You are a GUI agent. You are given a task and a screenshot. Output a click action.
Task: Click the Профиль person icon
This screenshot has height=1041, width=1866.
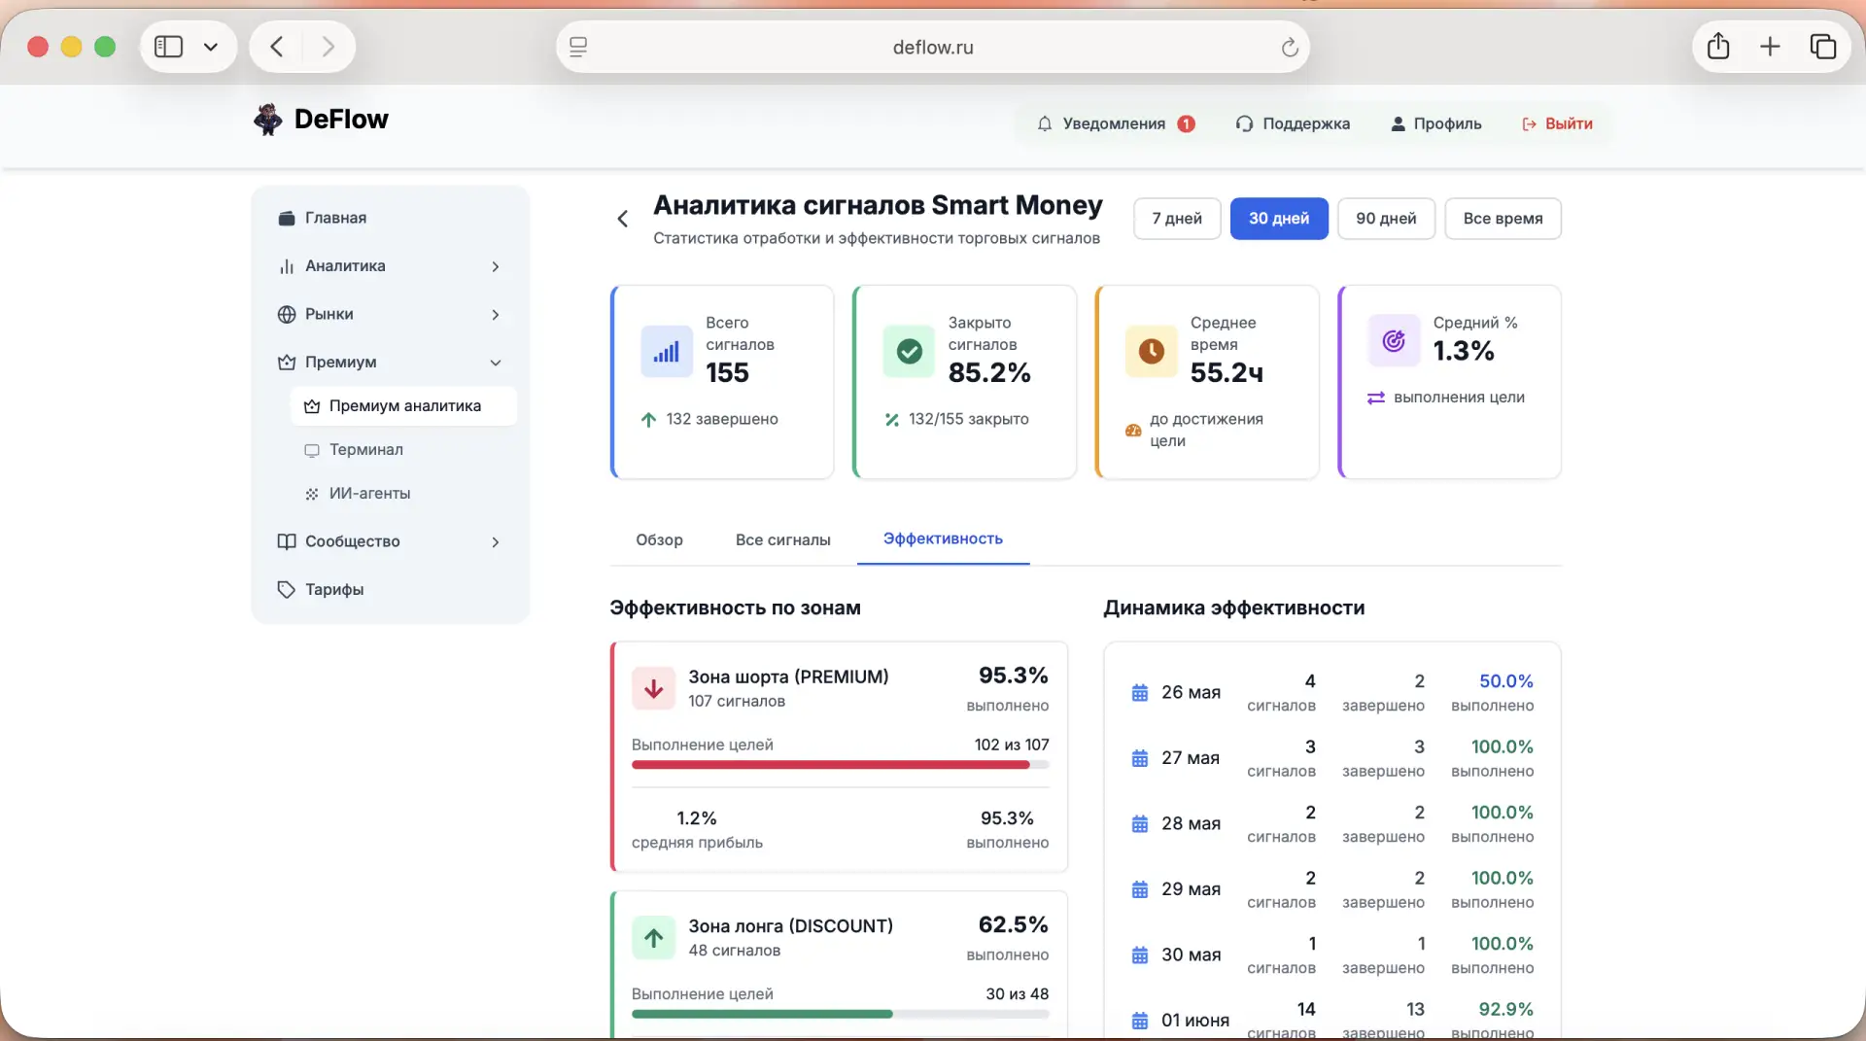(1398, 123)
